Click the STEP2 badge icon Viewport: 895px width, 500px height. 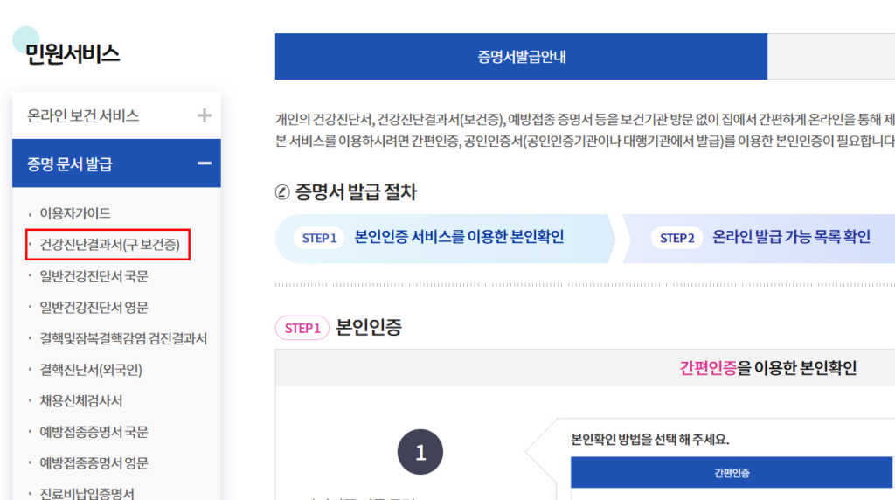pos(676,238)
